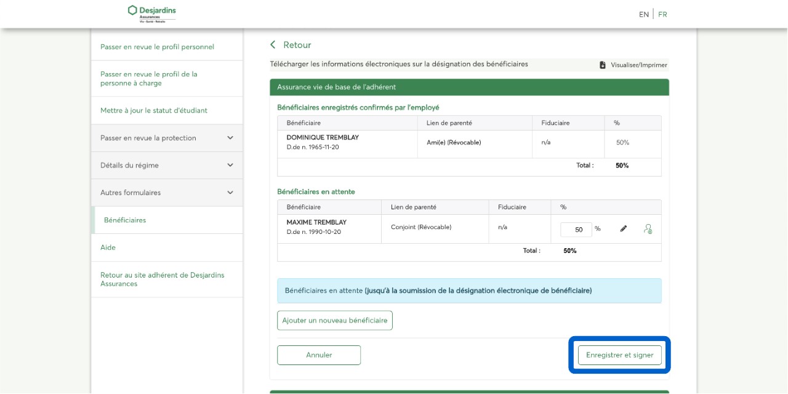This screenshot has width=788, height=394.
Task: Click the back chevron beside Retour
Action: pyautogui.click(x=273, y=45)
